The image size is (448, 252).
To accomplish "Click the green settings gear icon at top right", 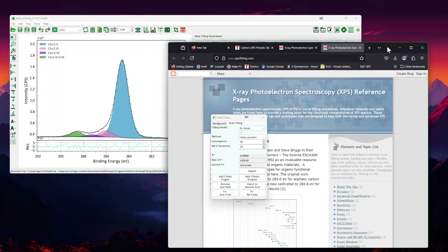I will coord(344,30).
